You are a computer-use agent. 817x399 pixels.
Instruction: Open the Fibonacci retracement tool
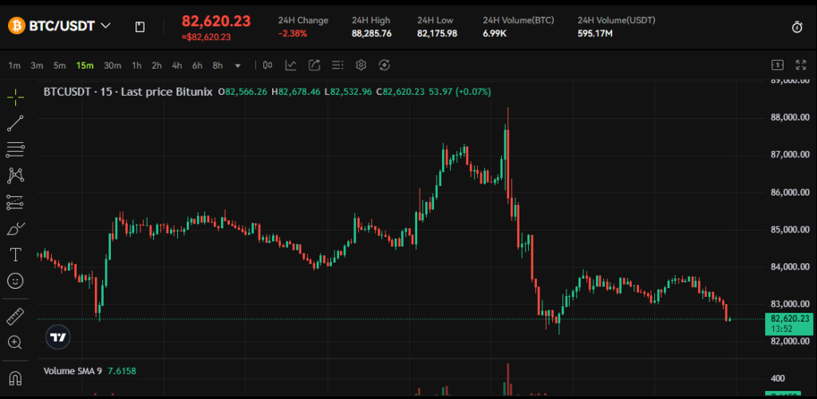[x=16, y=149]
